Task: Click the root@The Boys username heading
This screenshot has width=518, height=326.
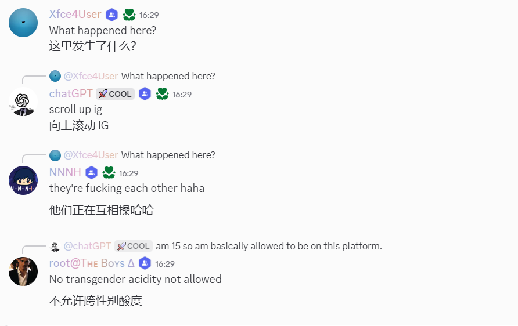Action: [92, 263]
